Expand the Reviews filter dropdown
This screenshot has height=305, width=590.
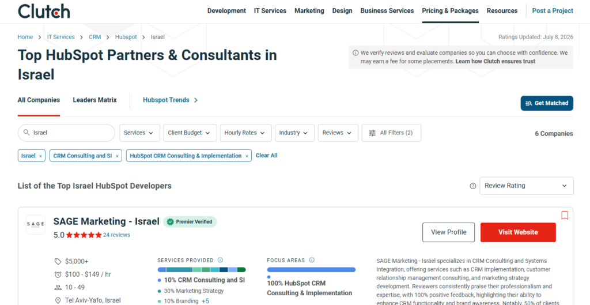coord(338,133)
